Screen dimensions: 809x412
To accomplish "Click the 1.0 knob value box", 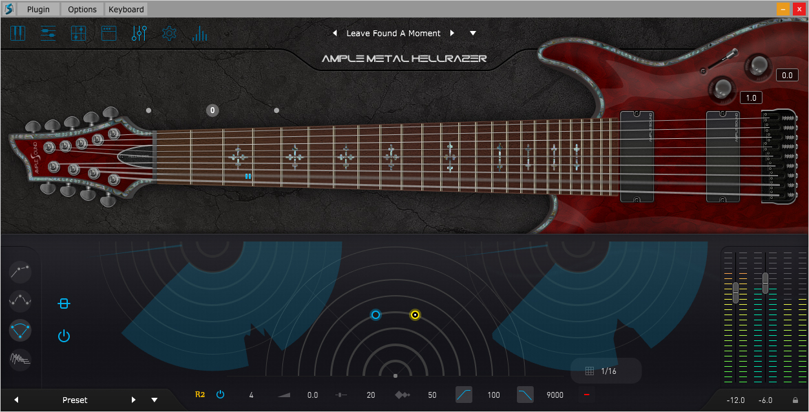I will click(751, 98).
